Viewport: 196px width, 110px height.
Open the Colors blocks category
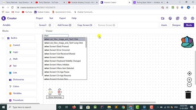pos(22,86)
